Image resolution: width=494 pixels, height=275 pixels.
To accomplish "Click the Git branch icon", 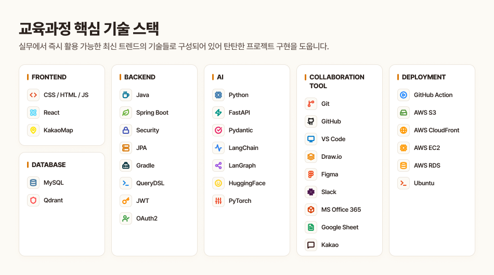I will click(x=311, y=104).
